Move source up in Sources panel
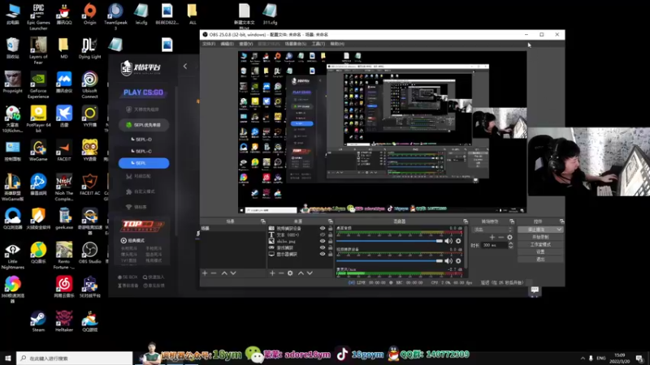The image size is (650, 365). pyautogui.click(x=301, y=273)
